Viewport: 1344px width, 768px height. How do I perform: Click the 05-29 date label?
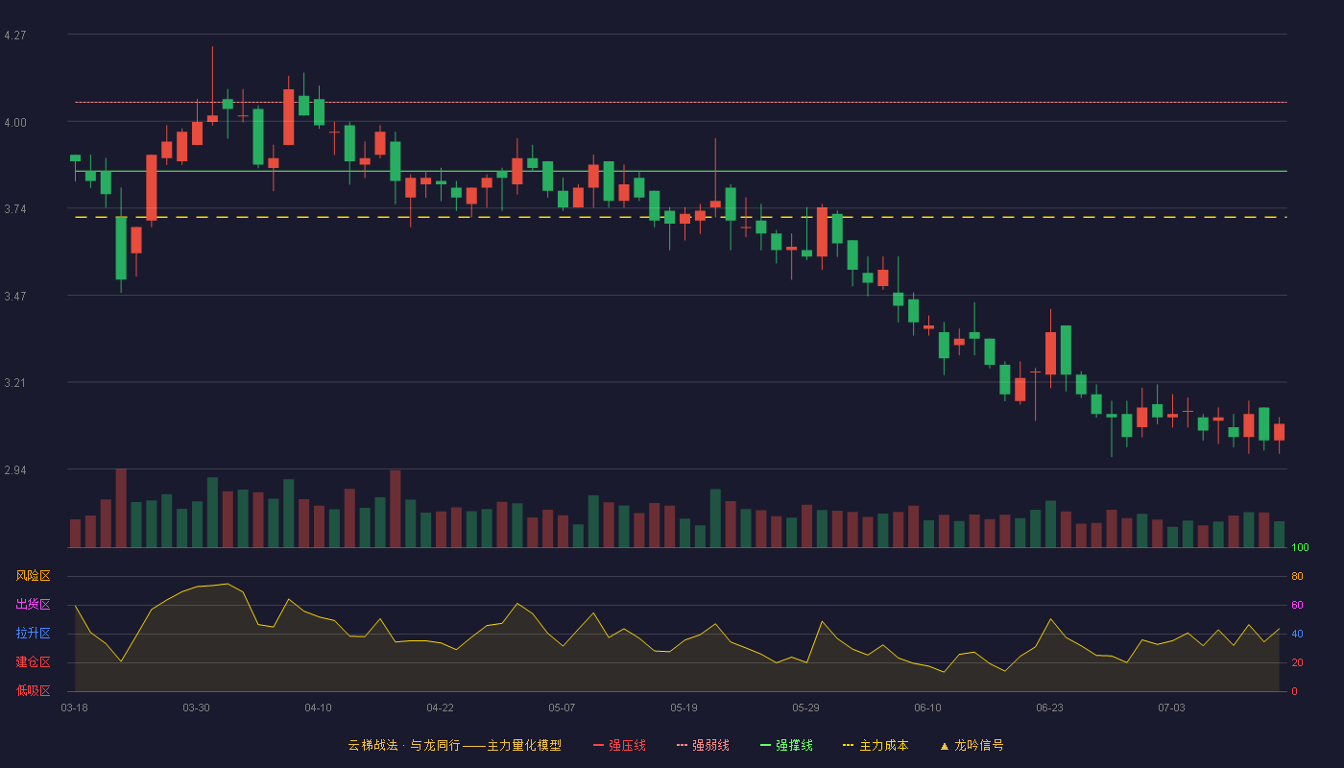(805, 708)
